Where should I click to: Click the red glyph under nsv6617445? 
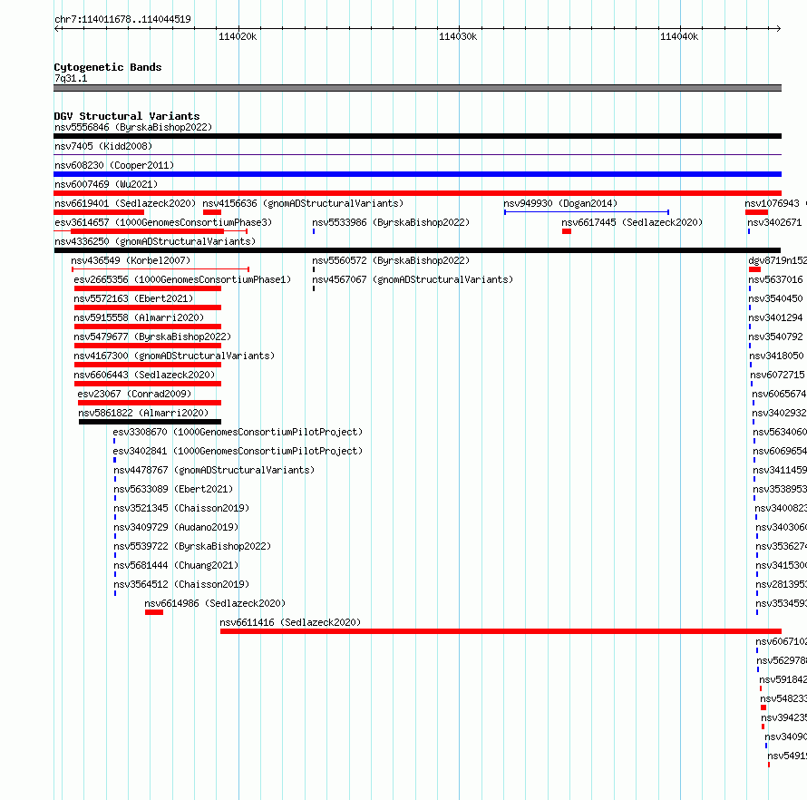click(x=567, y=231)
